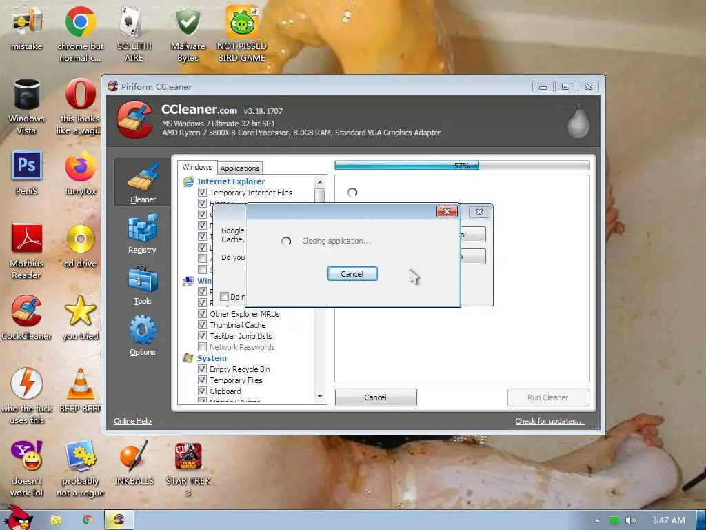The image size is (706, 530).
Task: Uncheck Thumbnail Cache
Action: (202, 325)
